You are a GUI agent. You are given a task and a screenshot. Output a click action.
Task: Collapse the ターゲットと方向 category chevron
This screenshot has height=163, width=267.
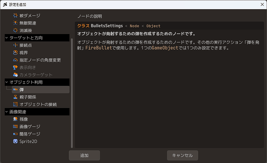[7, 38]
